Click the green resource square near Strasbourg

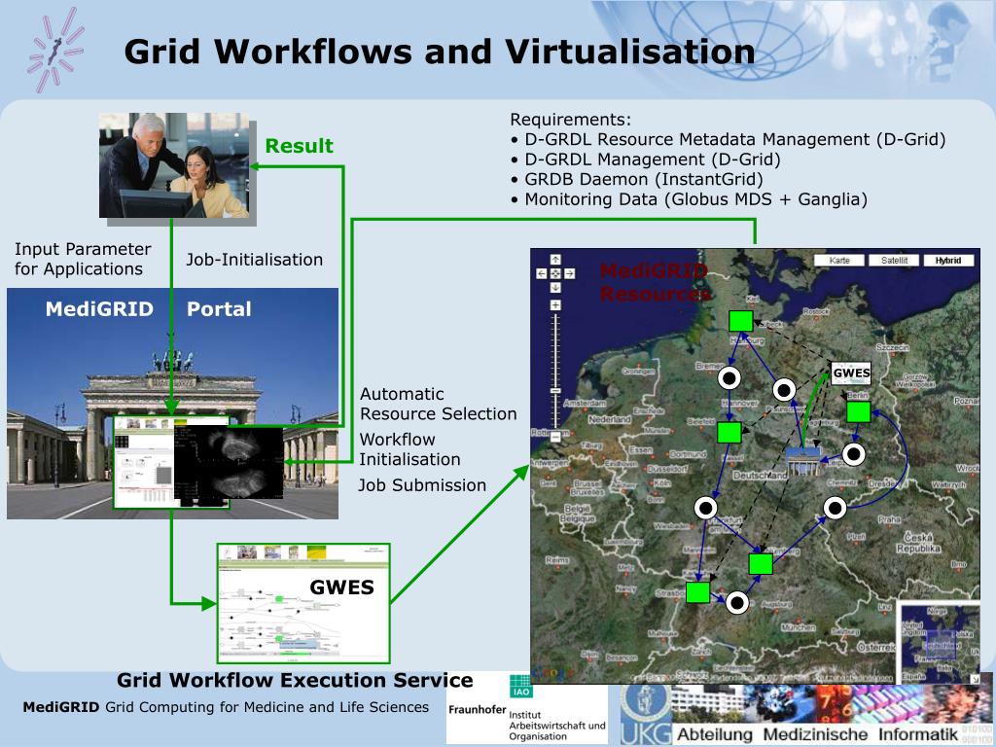697,592
